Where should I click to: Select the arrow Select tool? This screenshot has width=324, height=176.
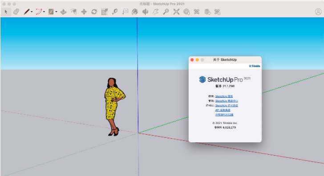tap(6, 12)
